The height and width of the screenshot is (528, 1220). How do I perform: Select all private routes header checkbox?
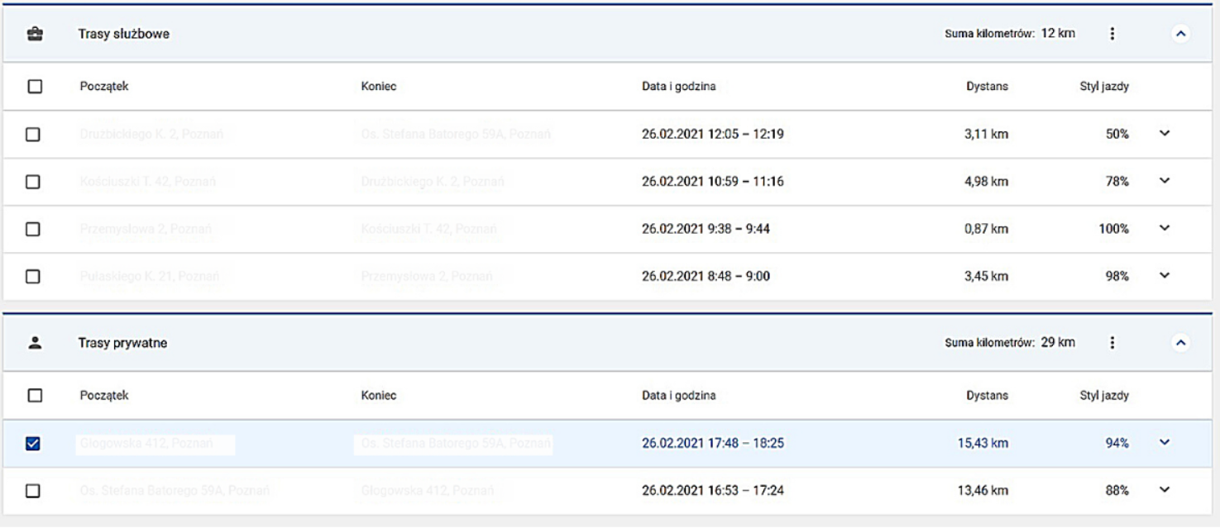pyautogui.click(x=34, y=396)
